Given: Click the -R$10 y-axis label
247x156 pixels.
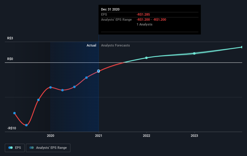Looking at the screenshot, I should [x=12, y=128].
